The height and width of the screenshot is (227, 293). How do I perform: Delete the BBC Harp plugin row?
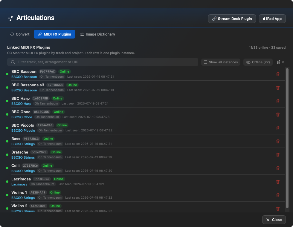point(278,101)
